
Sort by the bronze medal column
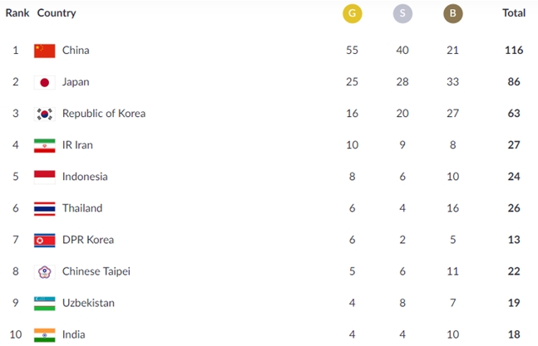[x=452, y=14]
